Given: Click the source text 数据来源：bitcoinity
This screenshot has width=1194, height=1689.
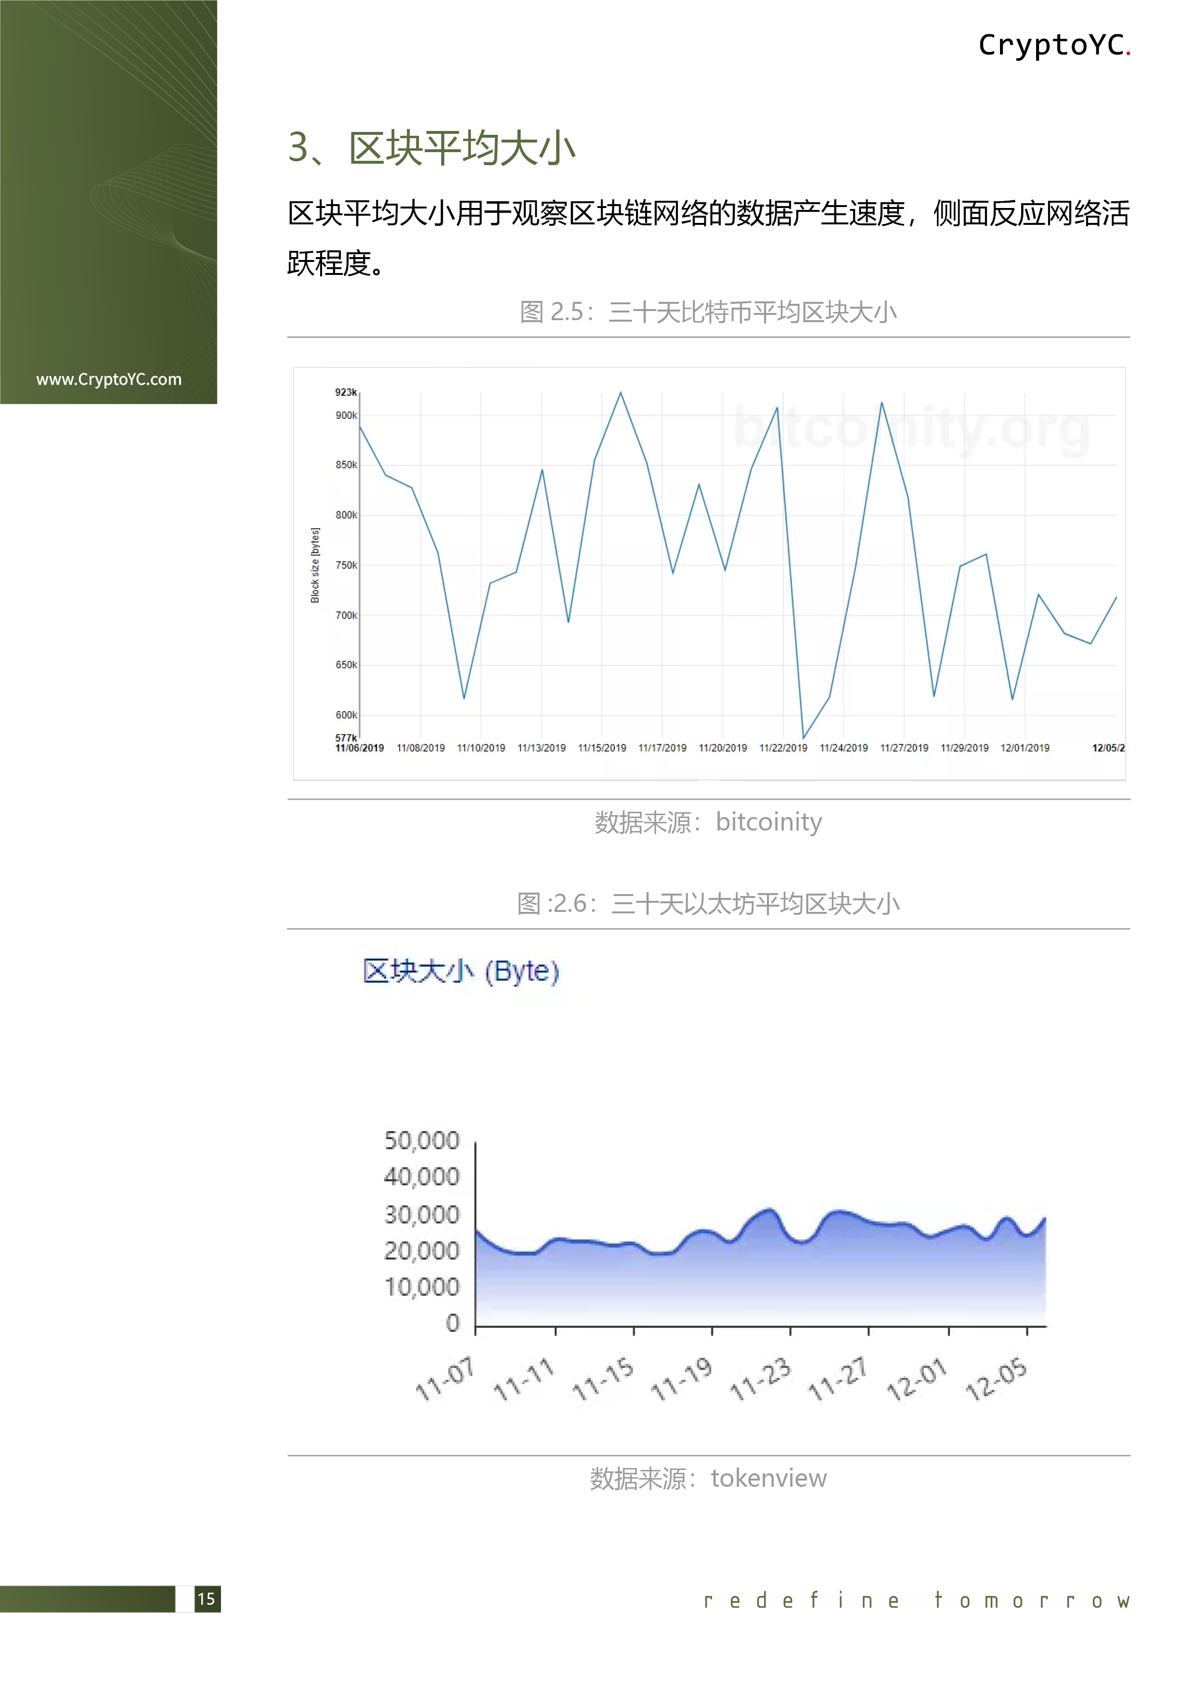Looking at the screenshot, I should (708, 822).
